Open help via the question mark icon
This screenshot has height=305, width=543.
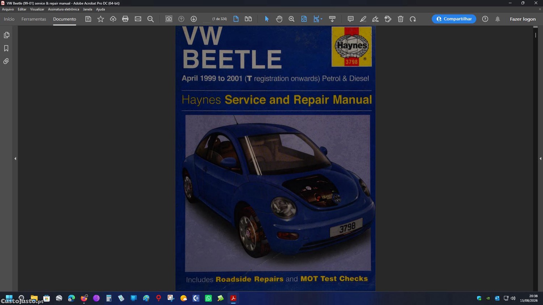coord(485,19)
